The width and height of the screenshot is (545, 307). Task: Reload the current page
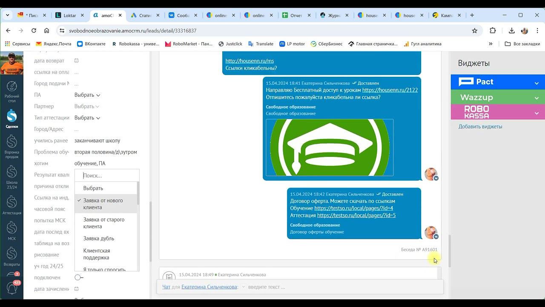34,31
